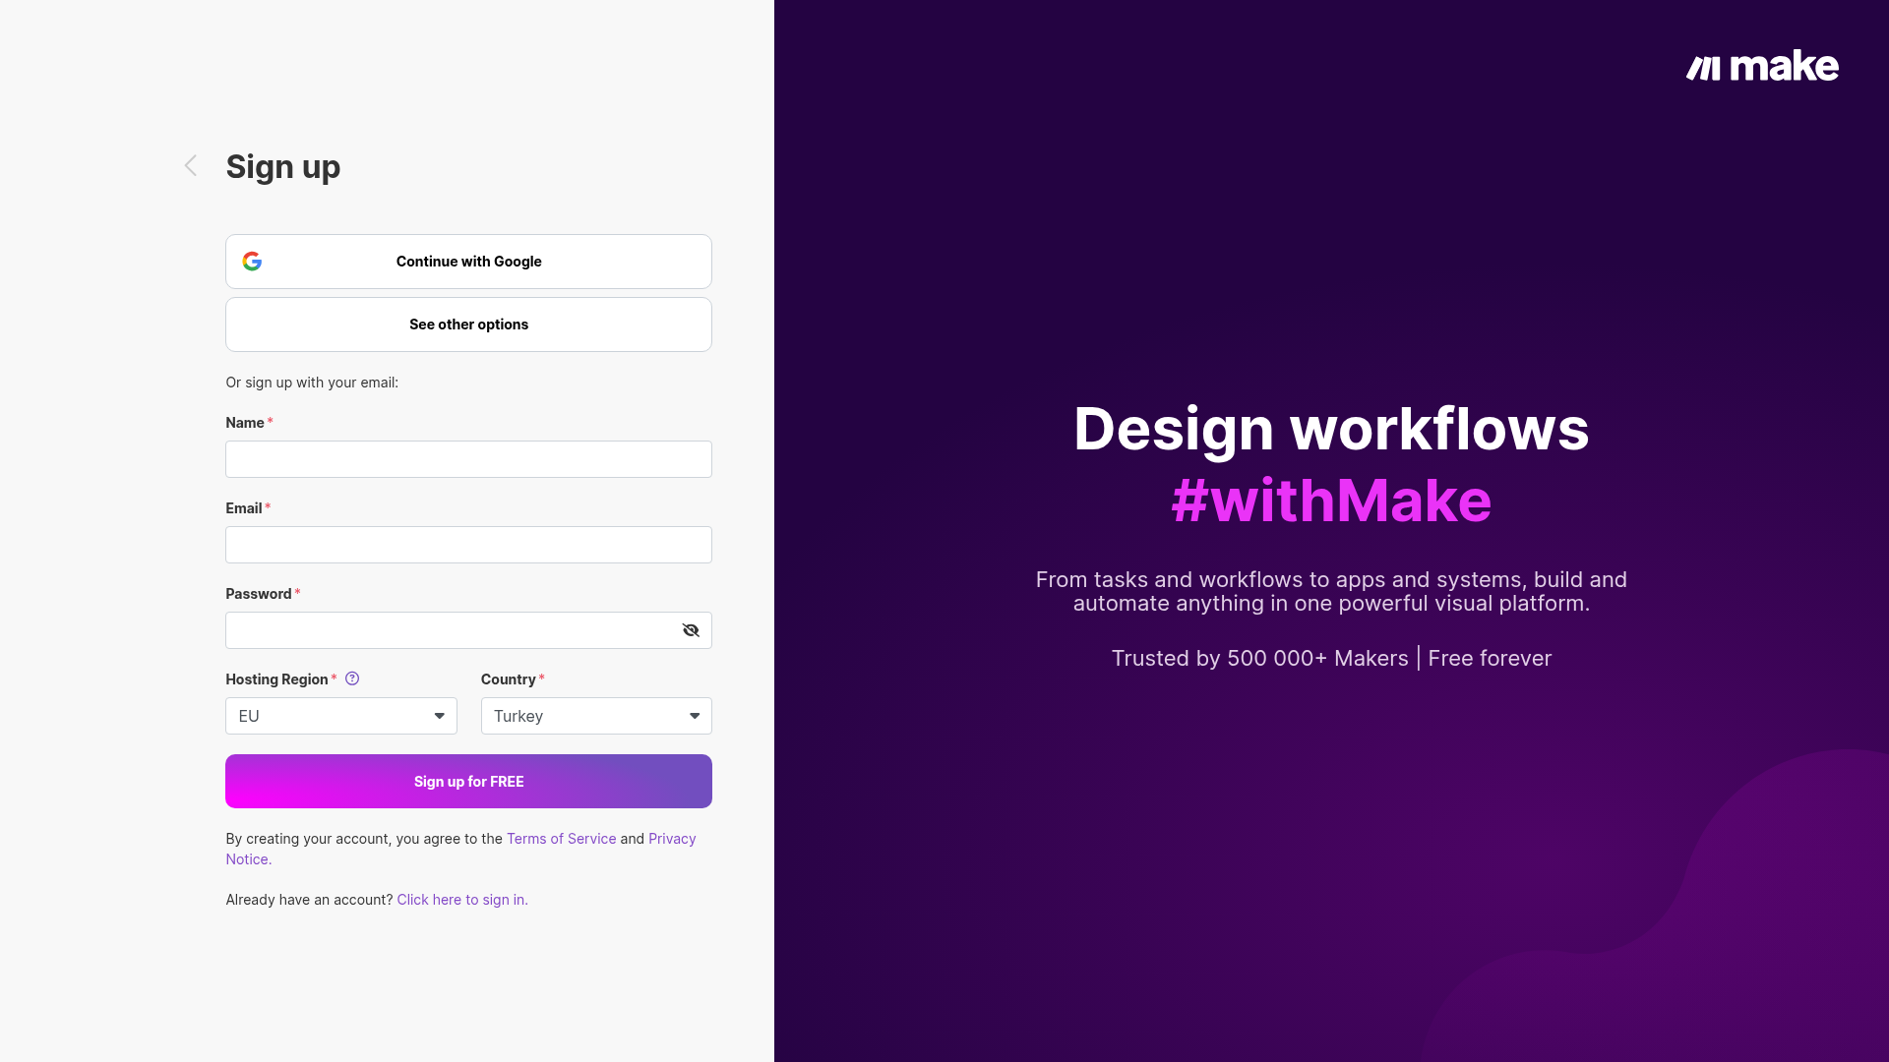1889x1062 pixels.
Task: Click the #withMake hashtag text
Action: click(x=1331, y=501)
